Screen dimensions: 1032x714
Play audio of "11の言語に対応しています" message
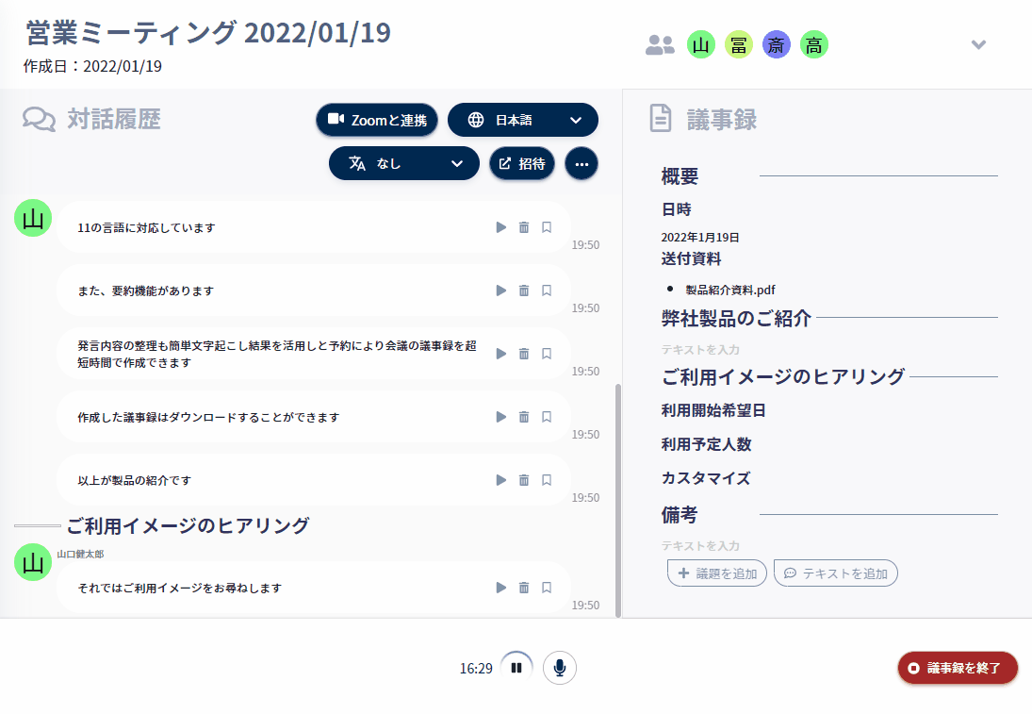[500, 226]
